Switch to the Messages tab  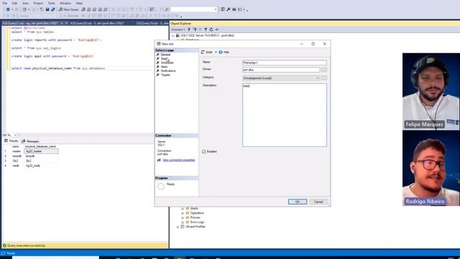click(30, 141)
